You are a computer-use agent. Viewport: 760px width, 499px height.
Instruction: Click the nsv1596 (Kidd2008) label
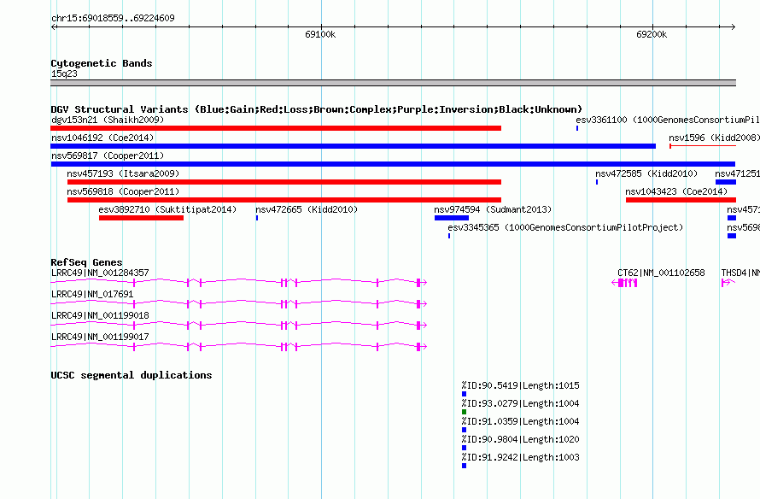[x=715, y=138]
